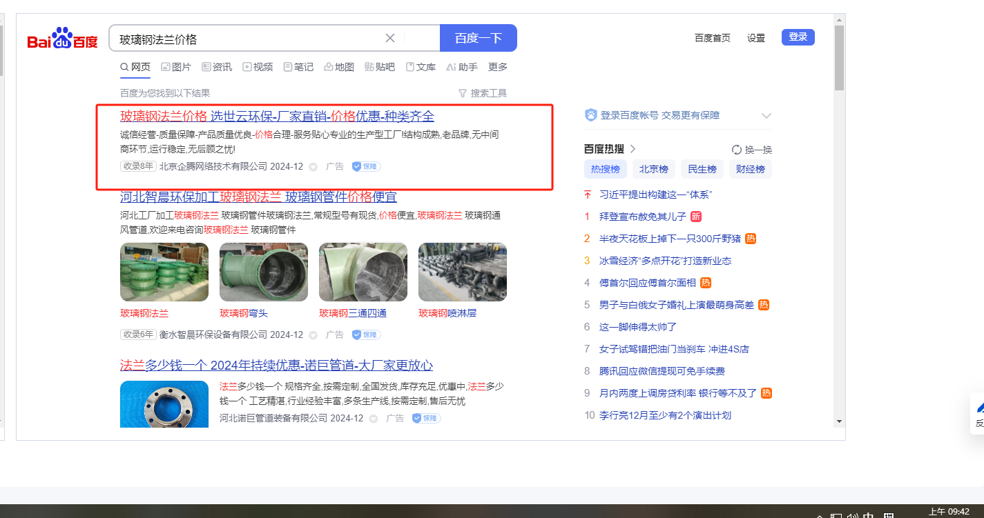Click the 保障 badge on 河北诺巨管道装备 result
The image size is (984, 518).
[x=426, y=418]
